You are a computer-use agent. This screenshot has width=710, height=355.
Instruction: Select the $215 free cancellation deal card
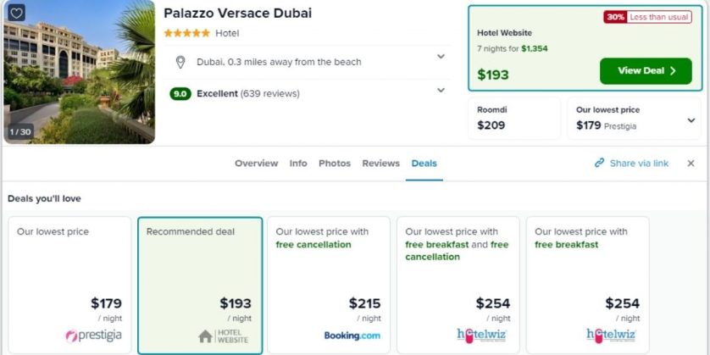pyautogui.click(x=328, y=286)
